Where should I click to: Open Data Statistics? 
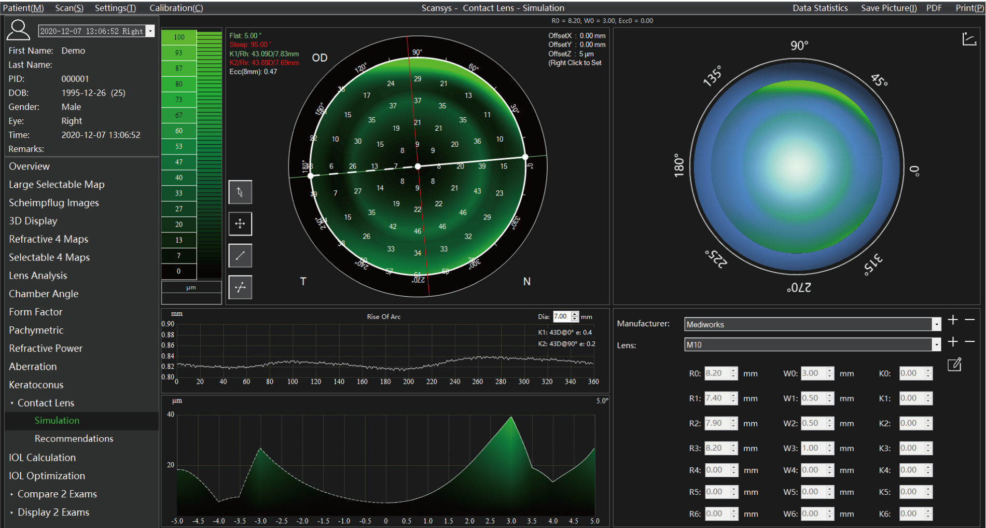[820, 8]
